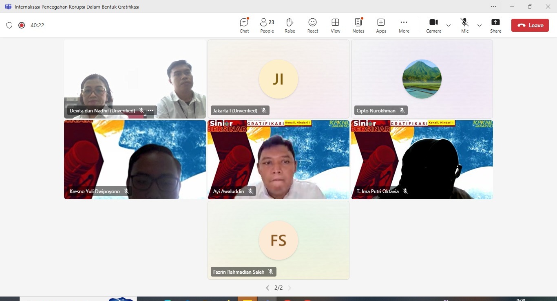Unmute the Mic
The height and width of the screenshot is (301, 557).
tap(464, 25)
